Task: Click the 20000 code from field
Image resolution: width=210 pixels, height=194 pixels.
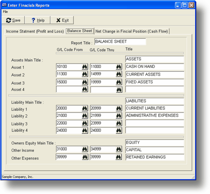Action: pos(69,108)
